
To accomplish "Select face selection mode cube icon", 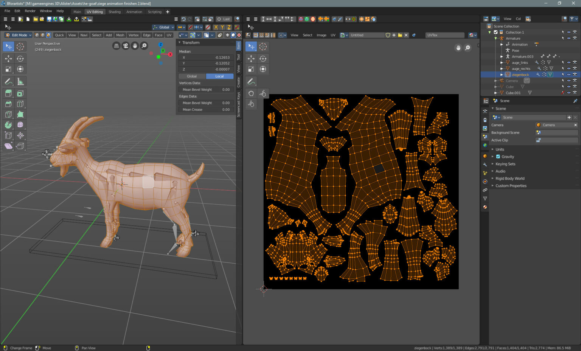I will (x=48, y=35).
